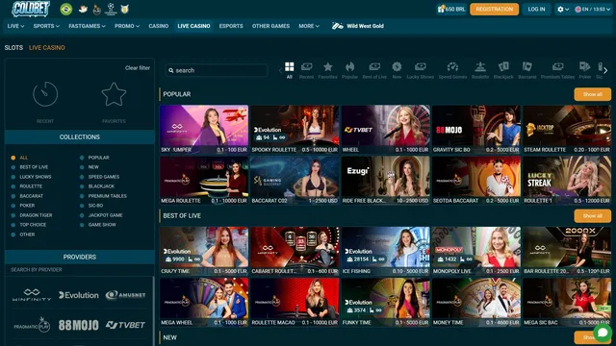Filter by Pragmatic Play provider logo

click(x=32, y=325)
